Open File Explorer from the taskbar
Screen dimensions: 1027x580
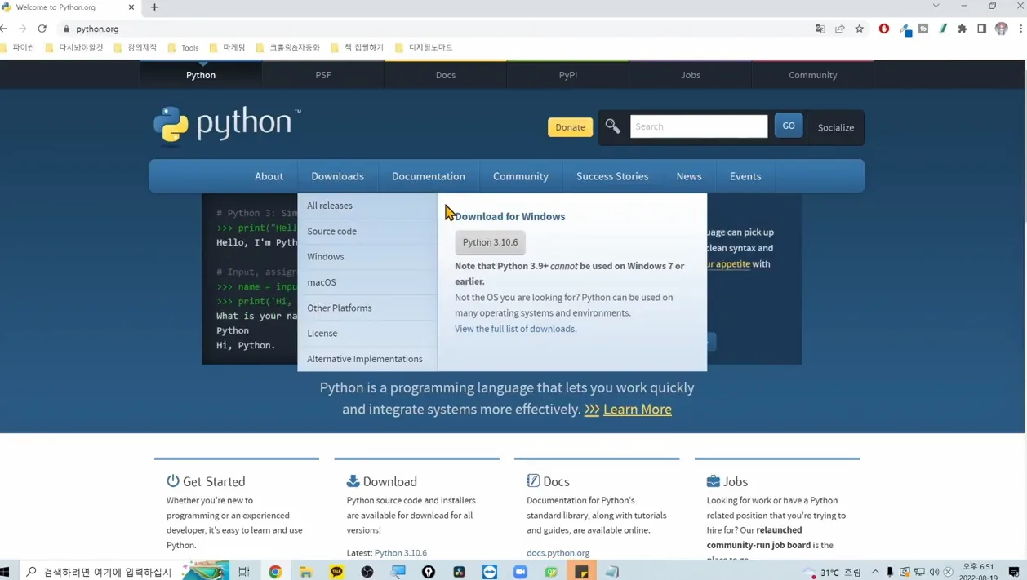(x=306, y=572)
